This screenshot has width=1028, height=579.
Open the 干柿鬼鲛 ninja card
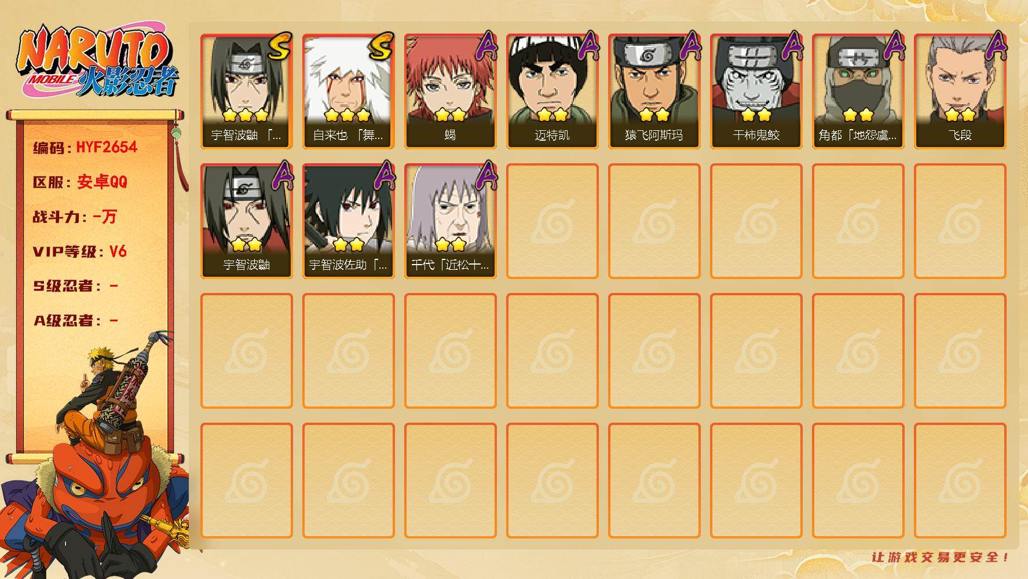click(x=756, y=91)
